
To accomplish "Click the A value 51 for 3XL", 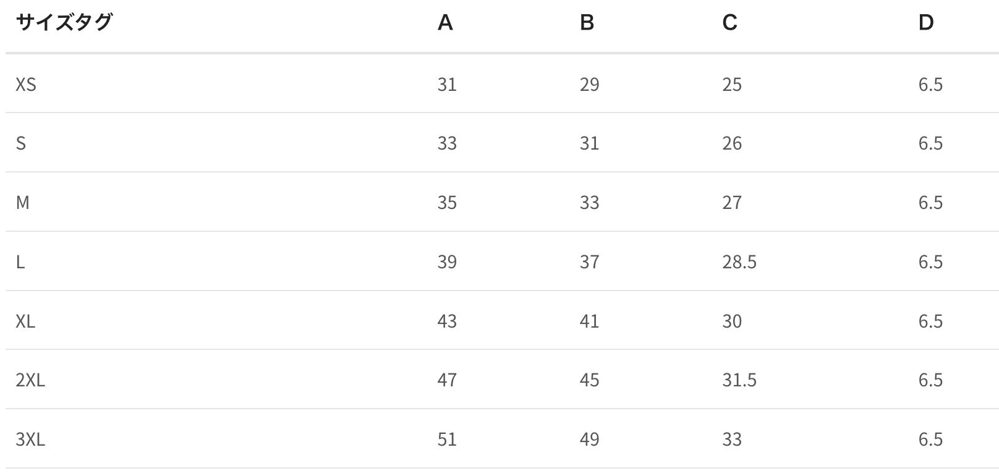I will pyautogui.click(x=447, y=440).
